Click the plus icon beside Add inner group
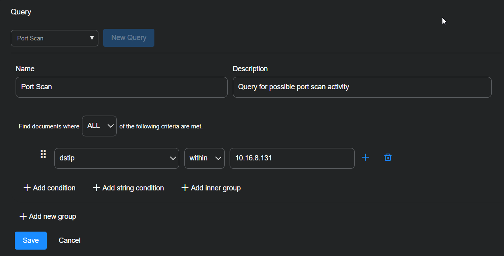504x256 pixels. [x=185, y=188]
